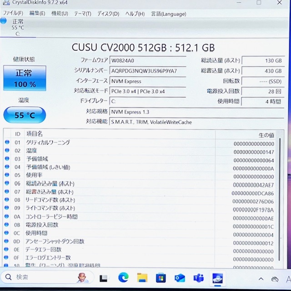Click the blue status dot for ID 01
This screenshot has width=291, height=291.
click(7, 142)
